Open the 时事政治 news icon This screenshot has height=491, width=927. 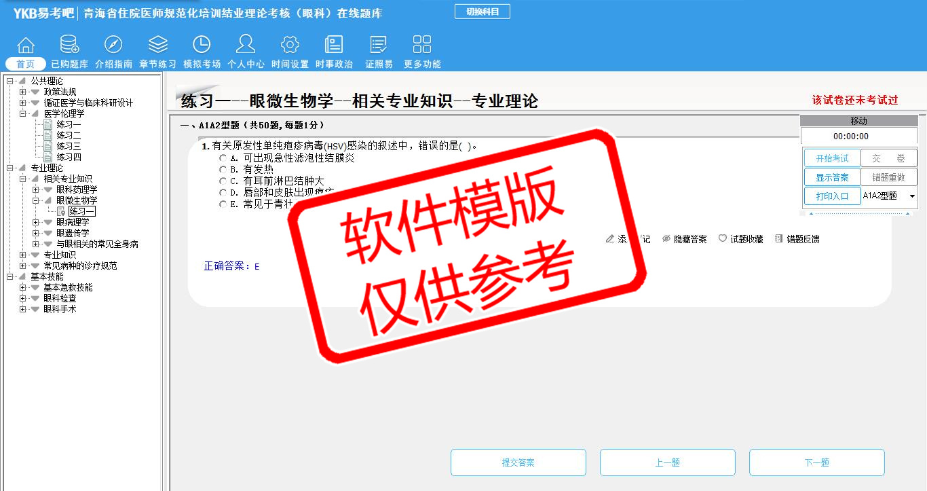coord(334,46)
